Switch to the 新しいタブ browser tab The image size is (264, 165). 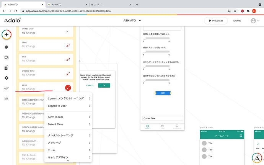tap(111, 5)
